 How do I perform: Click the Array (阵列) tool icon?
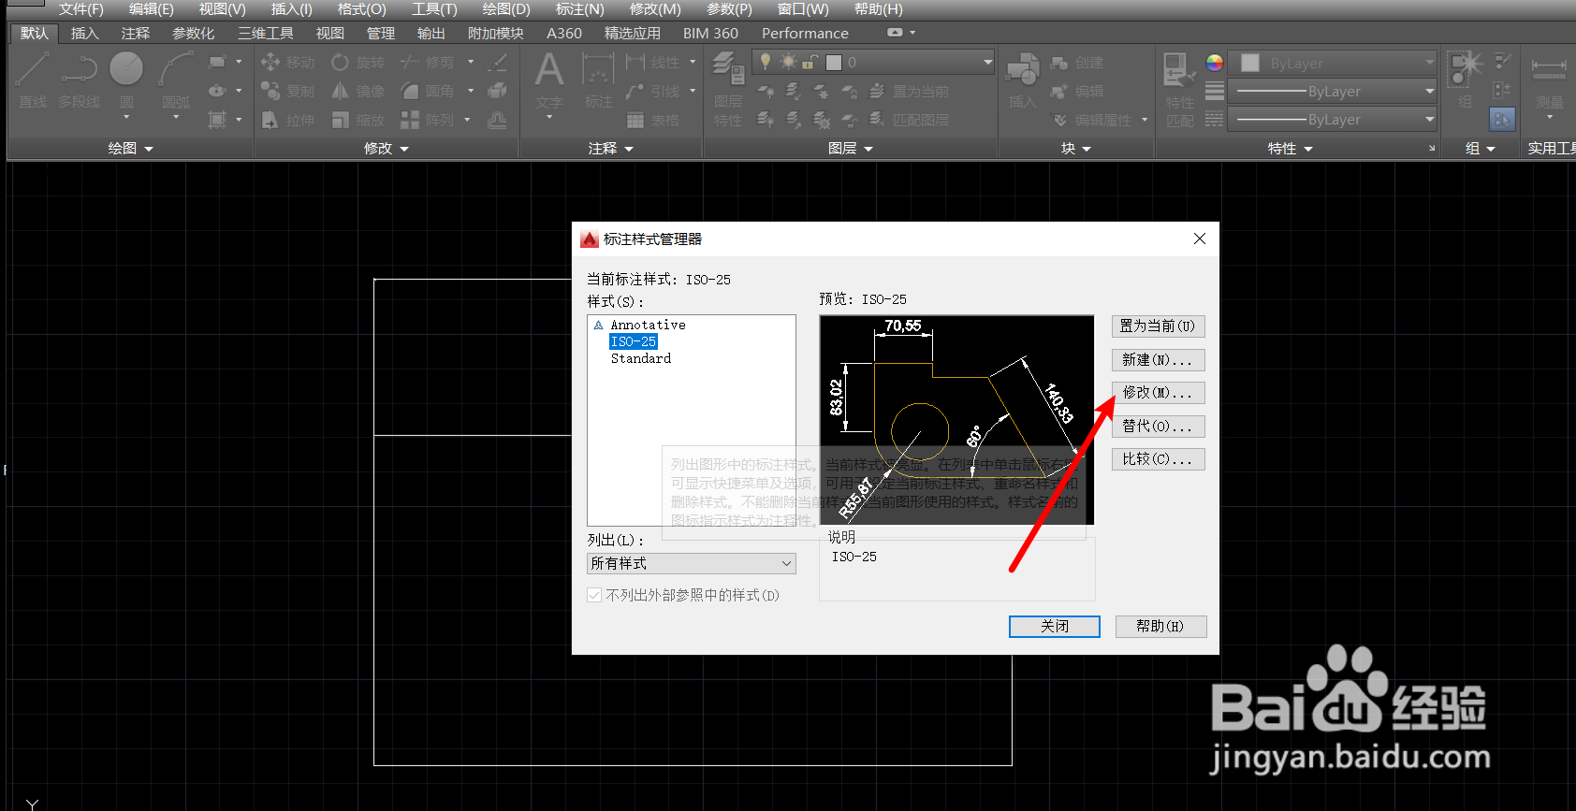(x=410, y=120)
